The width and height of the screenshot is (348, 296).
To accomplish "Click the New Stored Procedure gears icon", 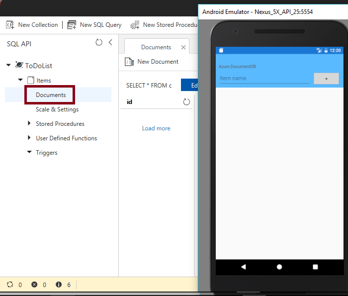I will pyautogui.click(x=135, y=25).
